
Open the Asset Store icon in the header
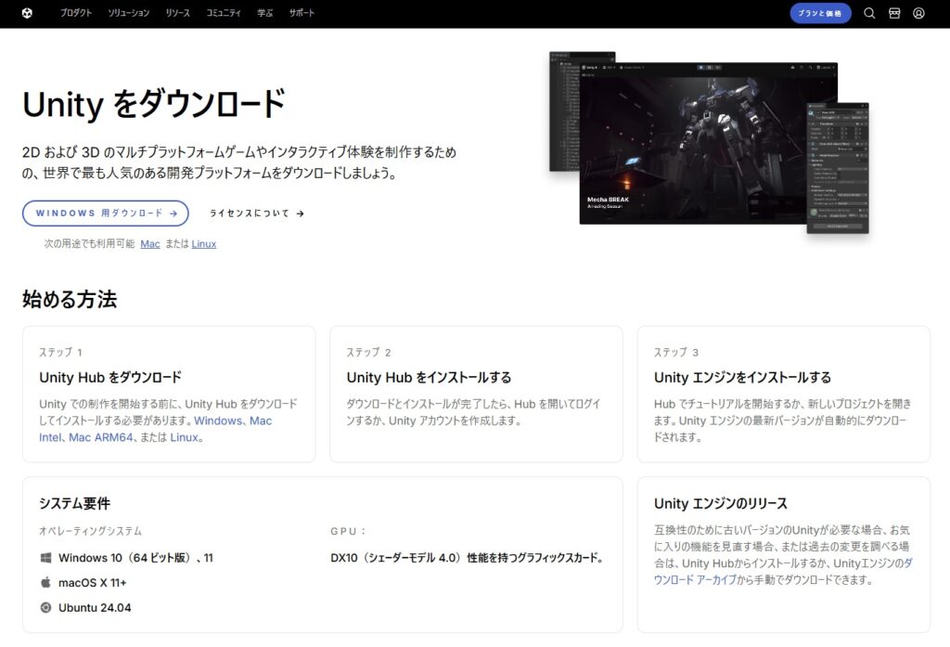coord(894,13)
